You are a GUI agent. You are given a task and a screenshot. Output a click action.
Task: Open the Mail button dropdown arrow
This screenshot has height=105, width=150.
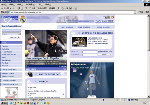pyautogui.click(x=64, y=8)
